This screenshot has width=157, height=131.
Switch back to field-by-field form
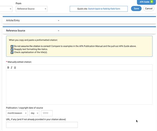tap(104, 9)
